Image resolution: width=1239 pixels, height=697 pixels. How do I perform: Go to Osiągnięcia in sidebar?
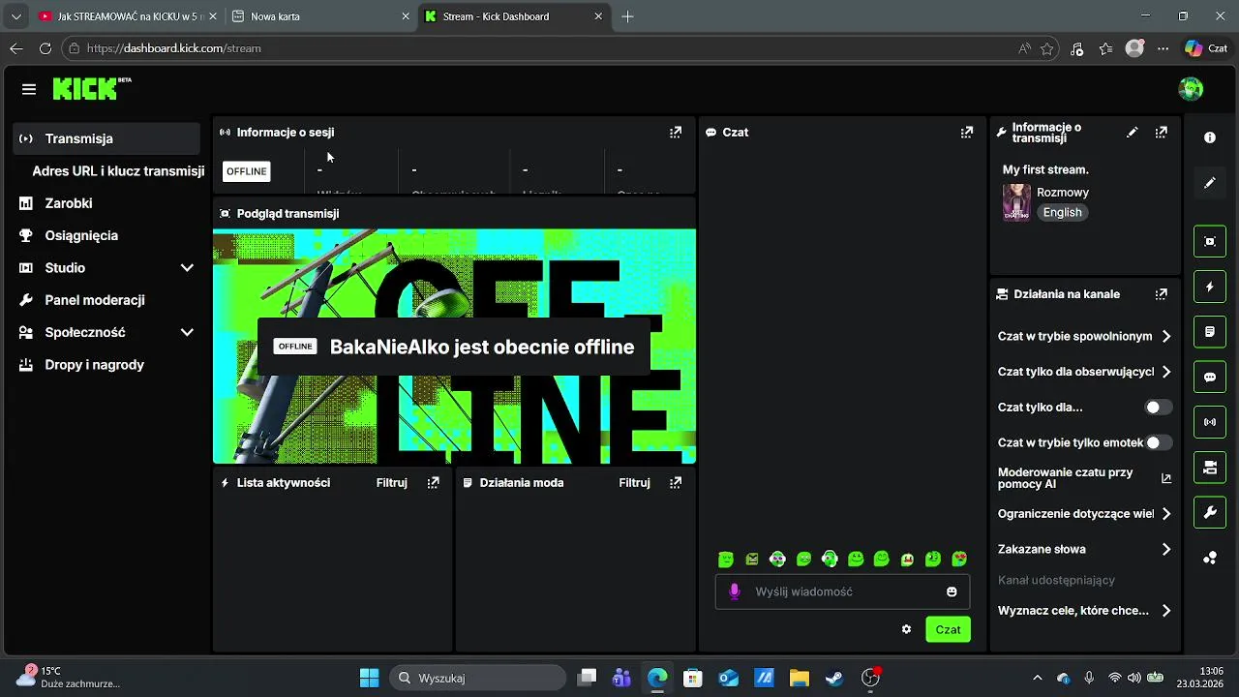(106, 235)
